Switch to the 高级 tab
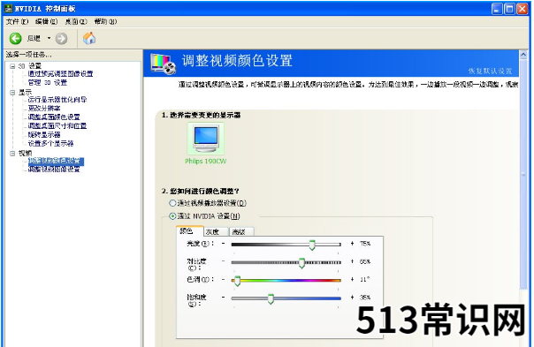This screenshot has height=347, width=534. coord(241,232)
